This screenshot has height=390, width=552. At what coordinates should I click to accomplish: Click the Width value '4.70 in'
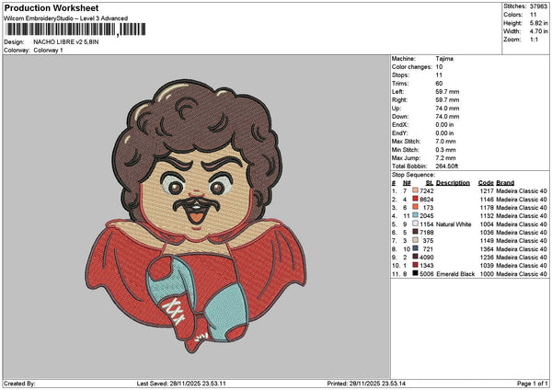pos(538,31)
